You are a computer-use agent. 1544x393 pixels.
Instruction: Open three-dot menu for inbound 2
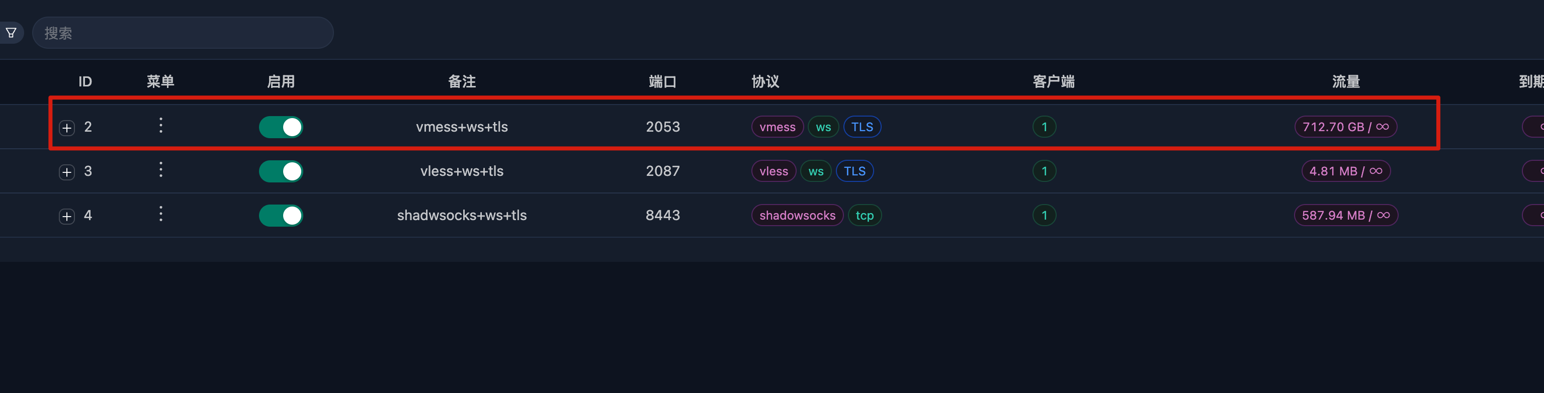tap(160, 125)
